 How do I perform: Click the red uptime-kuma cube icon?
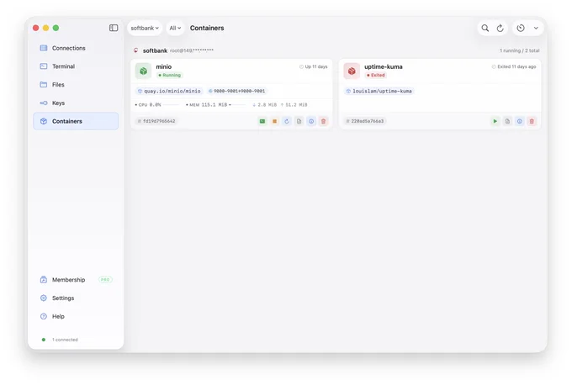click(352, 71)
